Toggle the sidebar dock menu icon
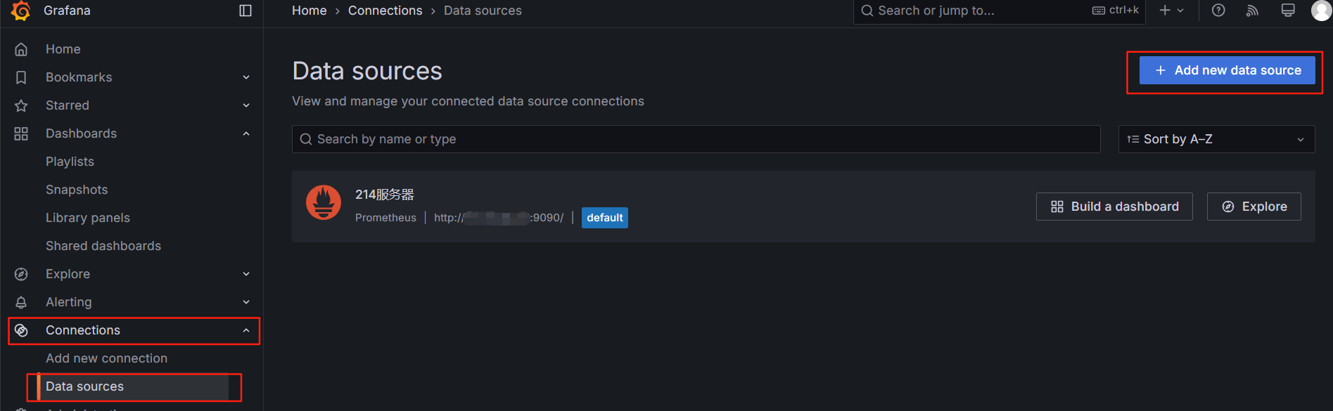This screenshot has width=1333, height=411. coord(245,11)
